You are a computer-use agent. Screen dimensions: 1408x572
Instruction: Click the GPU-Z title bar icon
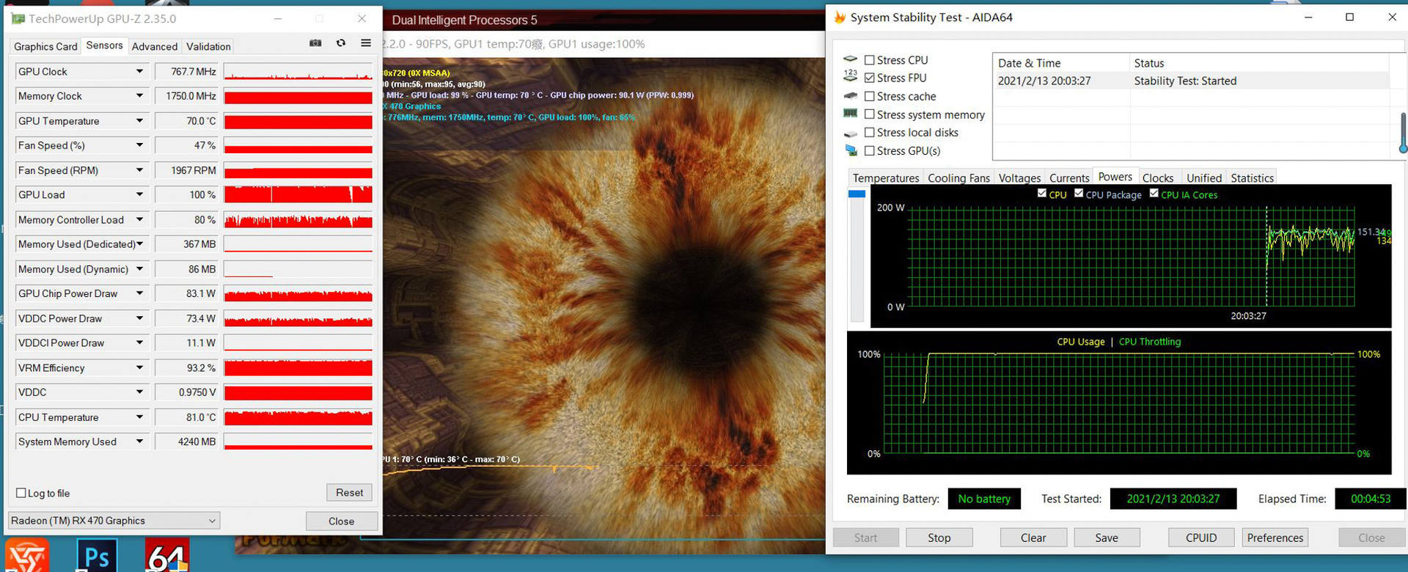(18, 18)
